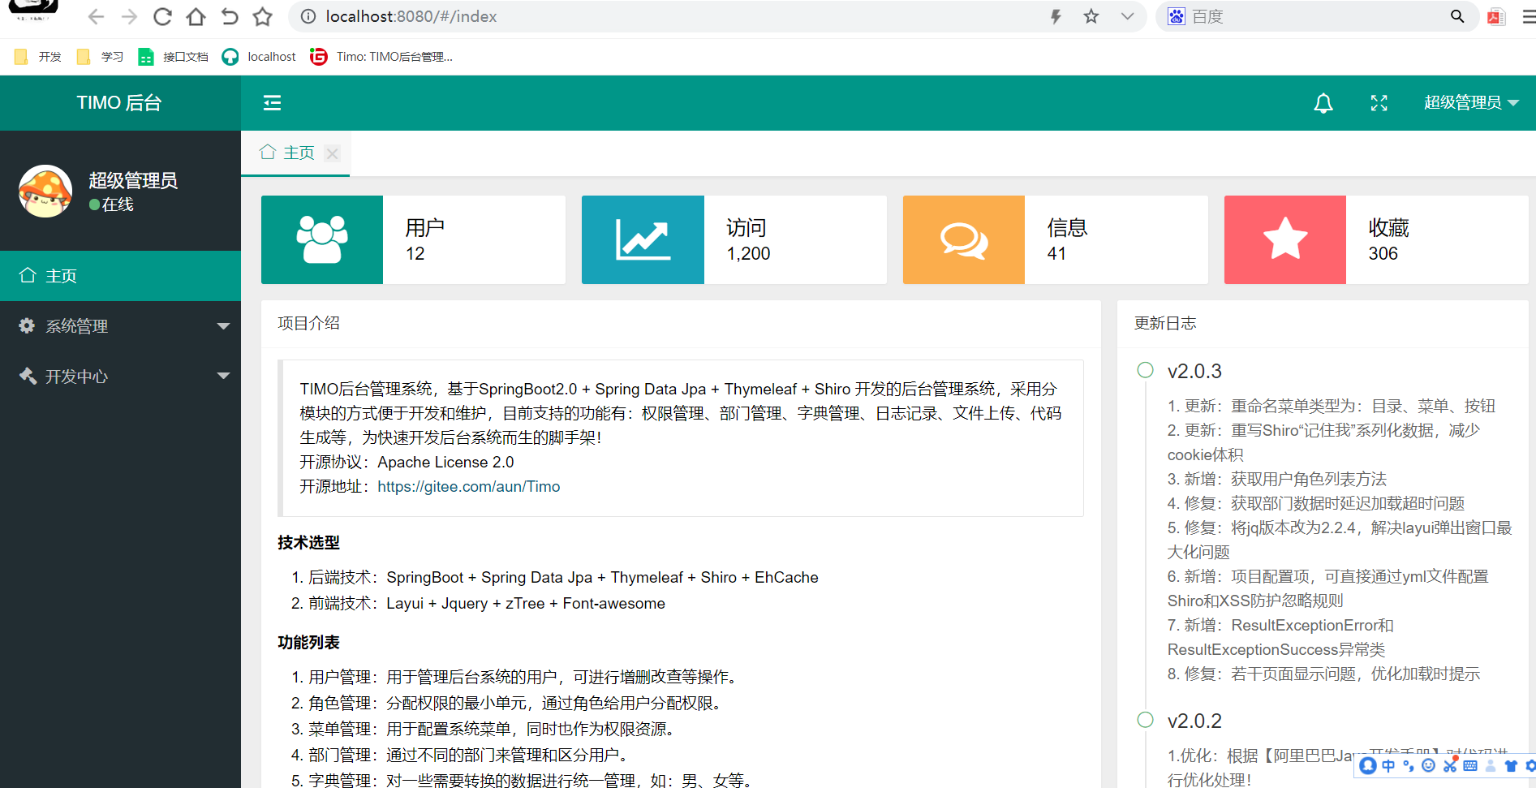Click the 信息 chat bubbles icon

point(964,240)
